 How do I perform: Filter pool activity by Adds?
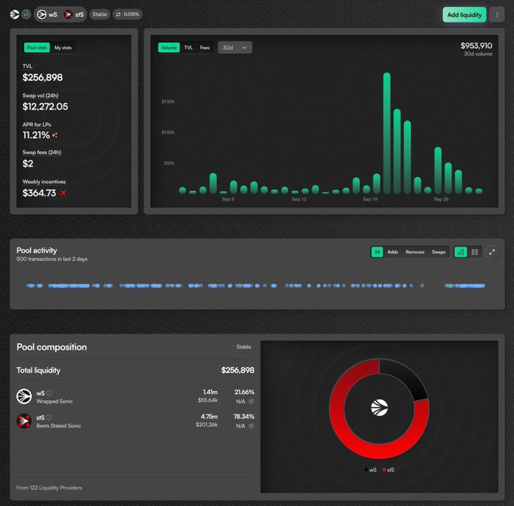click(393, 252)
